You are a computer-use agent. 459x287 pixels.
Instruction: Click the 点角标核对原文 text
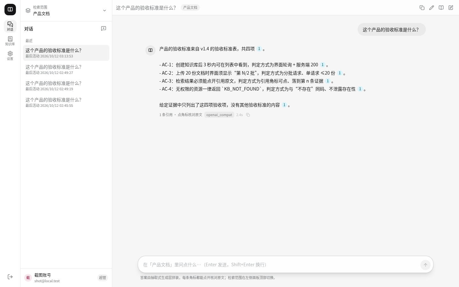tap(190, 115)
